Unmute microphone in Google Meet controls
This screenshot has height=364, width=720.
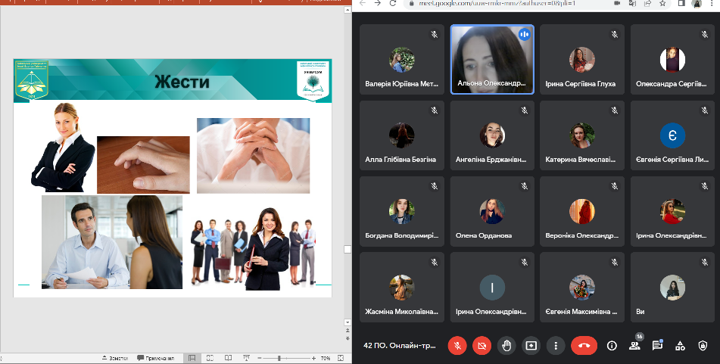457,346
